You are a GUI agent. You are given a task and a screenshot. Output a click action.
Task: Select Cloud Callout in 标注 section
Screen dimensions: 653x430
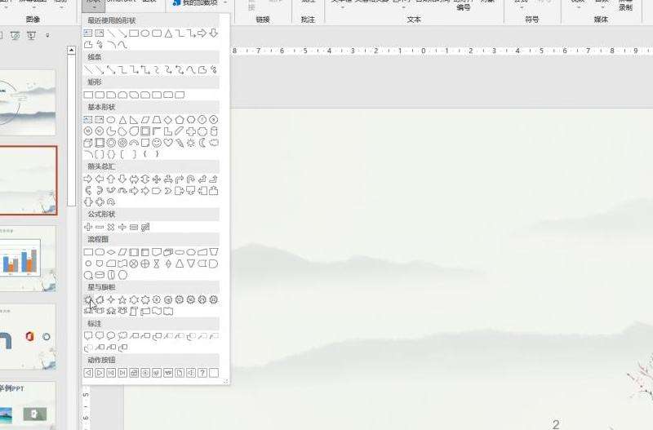pyautogui.click(x=122, y=336)
